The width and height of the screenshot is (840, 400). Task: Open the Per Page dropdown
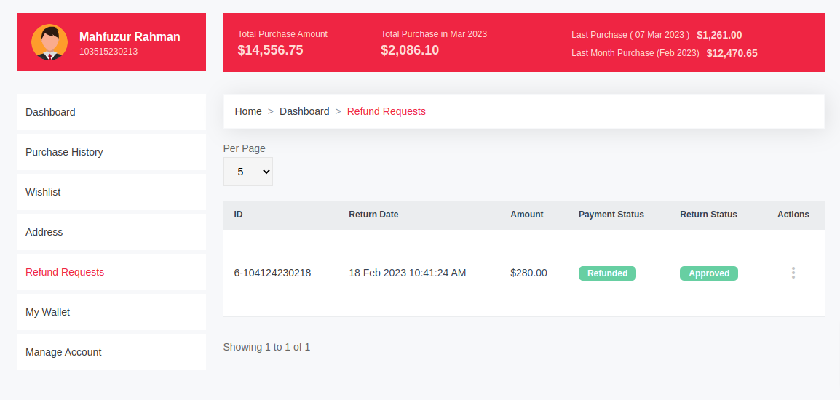247,172
